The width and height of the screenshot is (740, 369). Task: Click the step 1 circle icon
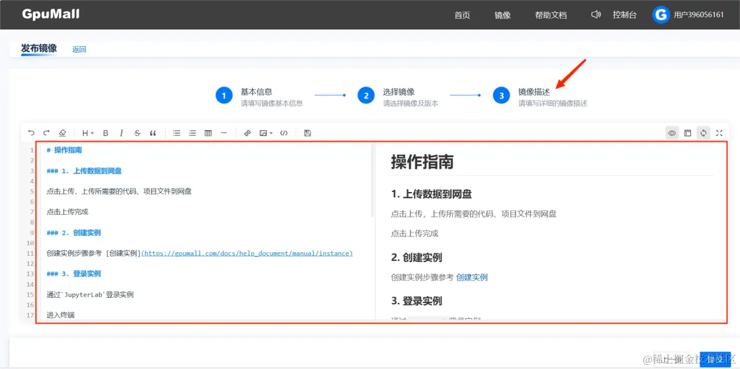(224, 95)
